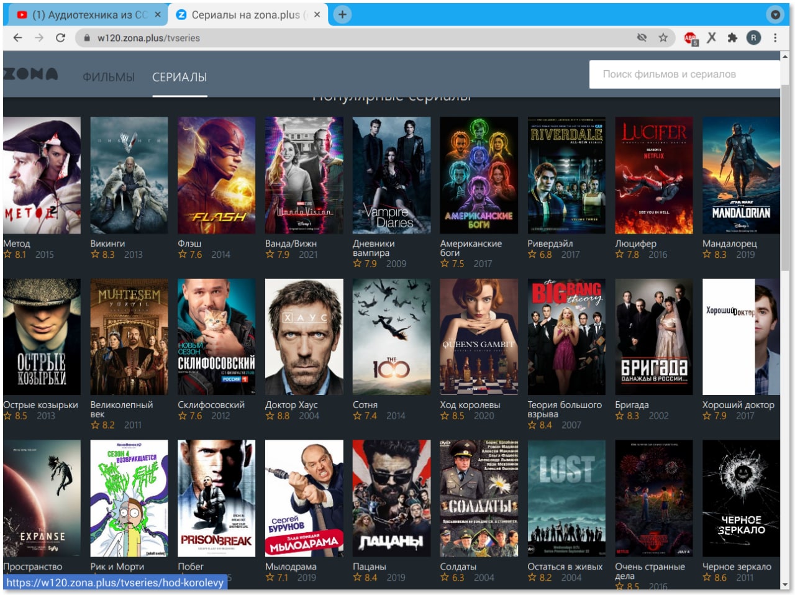Viewport: 795px width, 595px height.
Task: Click the X extension icon in toolbar
Action: [712, 38]
